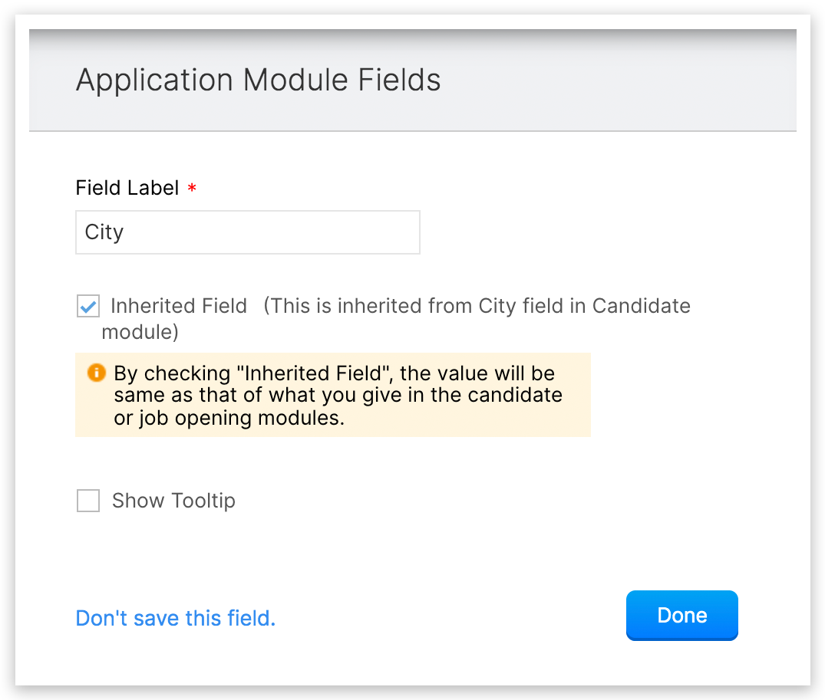Toggle the Inherited Field checkbox
This screenshot has height=700, width=825.
88,307
